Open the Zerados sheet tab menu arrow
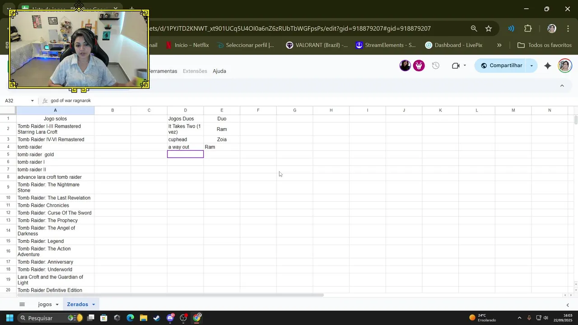This screenshot has height=325, width=578. pyautogui.click(x=93, y=305)
